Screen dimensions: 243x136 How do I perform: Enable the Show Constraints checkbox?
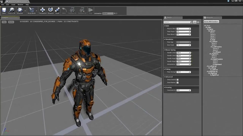point(177,80)
